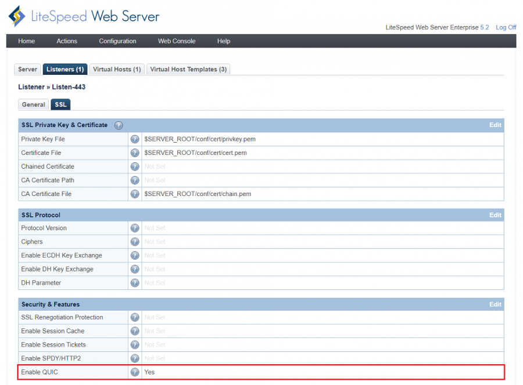This screenshot has height=385, width=523.
Task: Show help for Enable QUIC
Action: click(x=135, y=372)
